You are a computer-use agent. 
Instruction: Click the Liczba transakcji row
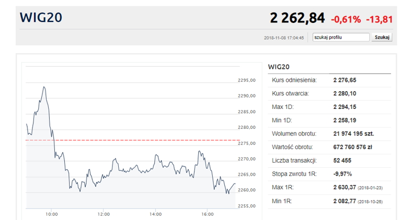(x=329, y=160)
